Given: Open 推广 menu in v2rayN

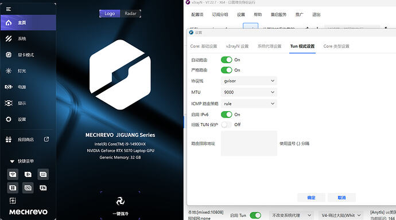Looking at the screenshot, I should (x=299, y=15).
